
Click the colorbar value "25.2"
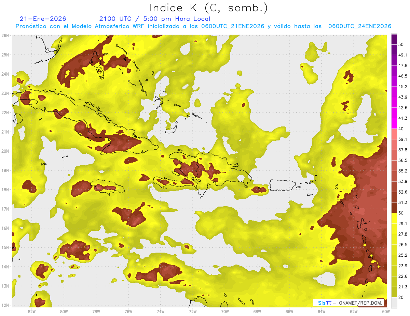pyautogui.click(x=402, y=255)
